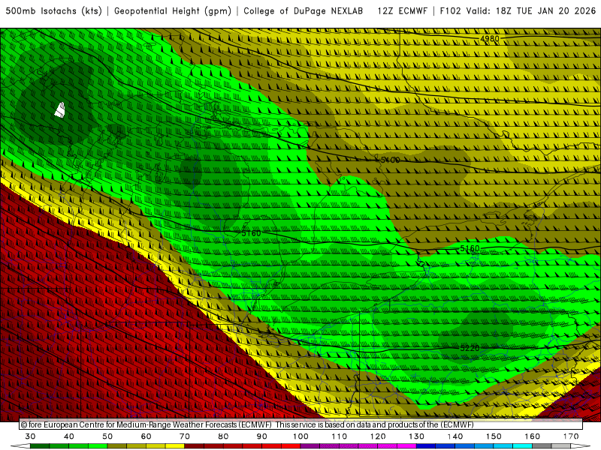Viewport: 601px width, 450px height.
Task: Select the 4980 height contour label
Action: (x=490, y=39)
